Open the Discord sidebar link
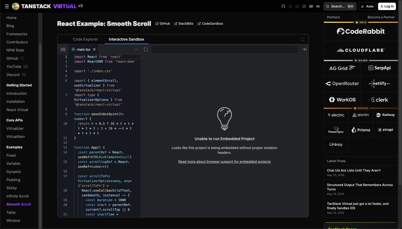The height and width of the screenshot is (229, 402). 16,75
